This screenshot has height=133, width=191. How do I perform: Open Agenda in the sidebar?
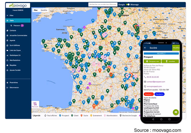point(12,41)
